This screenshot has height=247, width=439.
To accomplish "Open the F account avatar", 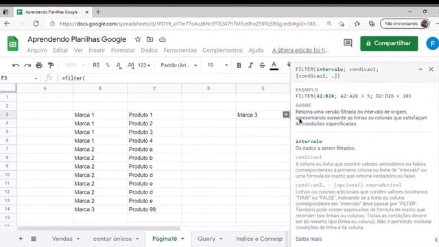I will [x=432, y=44].
